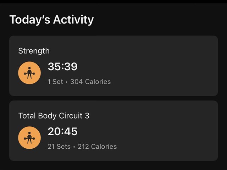Click the 304 Calories label
The width and height of the screenshot is (227, 170).
pyautogui.click(x=90, y=82)
